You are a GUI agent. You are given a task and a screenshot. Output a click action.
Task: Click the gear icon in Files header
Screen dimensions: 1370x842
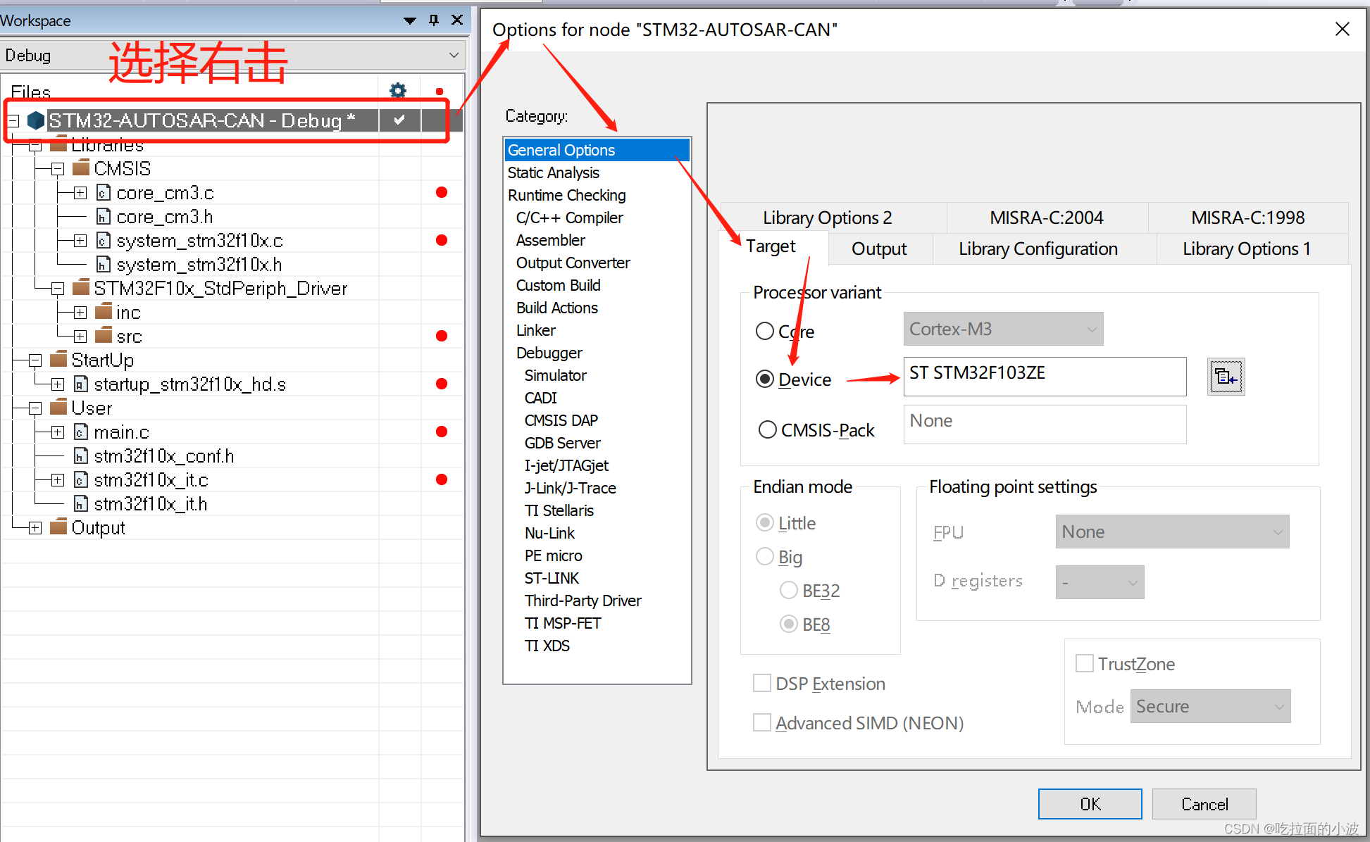click(398, 91)
